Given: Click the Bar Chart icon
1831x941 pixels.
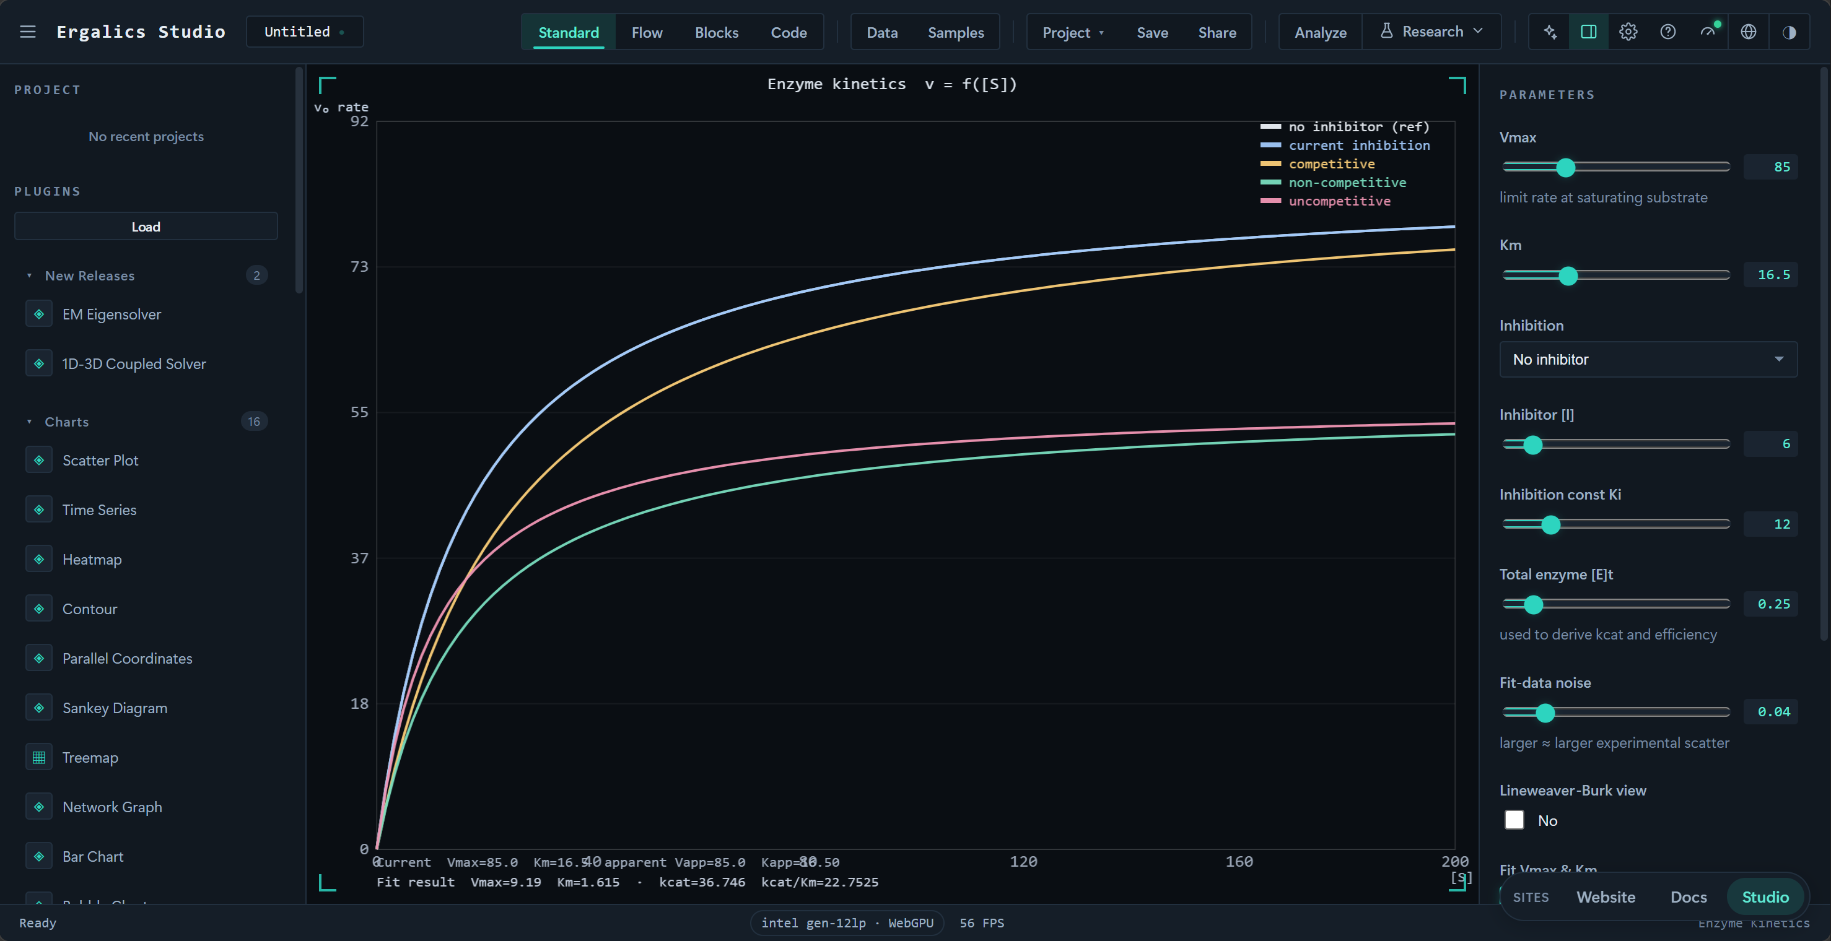Looking at the screenshot, I should coord(39,856).
